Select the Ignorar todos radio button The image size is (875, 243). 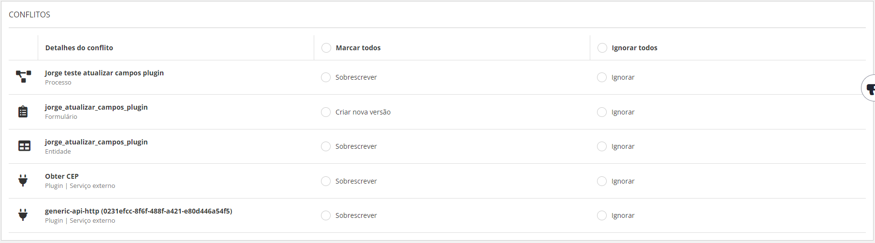(x=602, y=48)
